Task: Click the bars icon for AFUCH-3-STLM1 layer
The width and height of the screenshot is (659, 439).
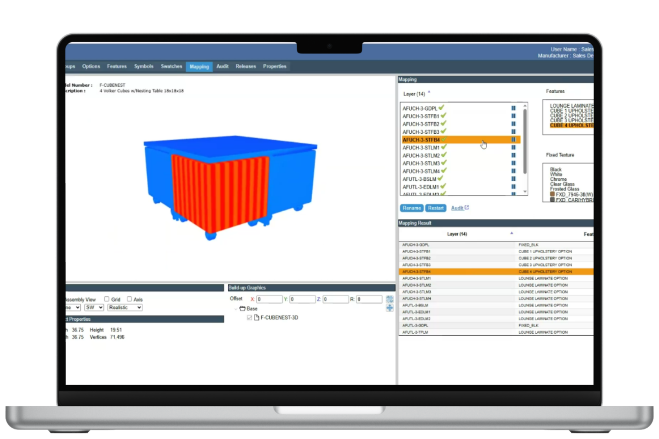Action: 513,147
